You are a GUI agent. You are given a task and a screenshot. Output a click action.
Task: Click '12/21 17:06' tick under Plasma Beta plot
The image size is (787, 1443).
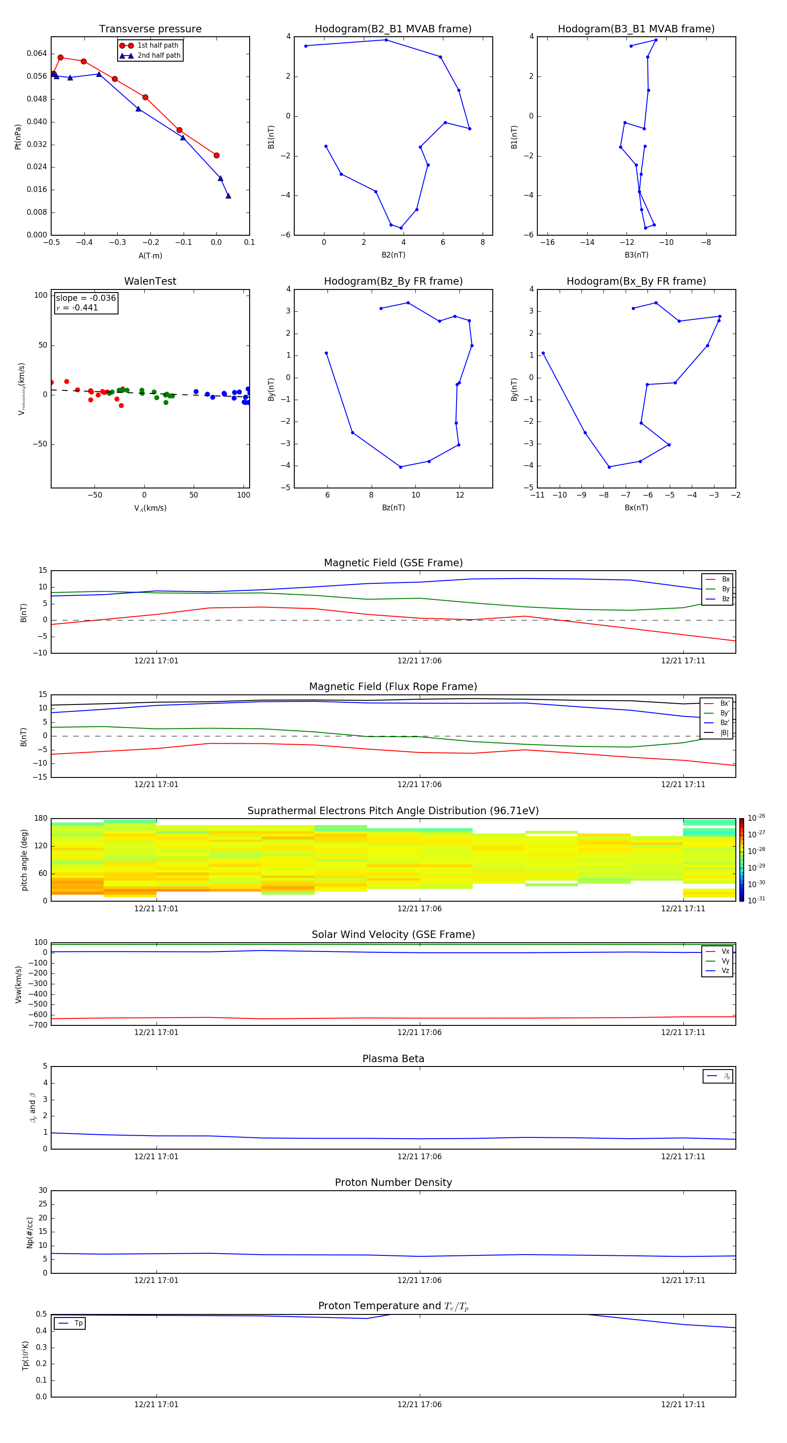[420, 1157]
